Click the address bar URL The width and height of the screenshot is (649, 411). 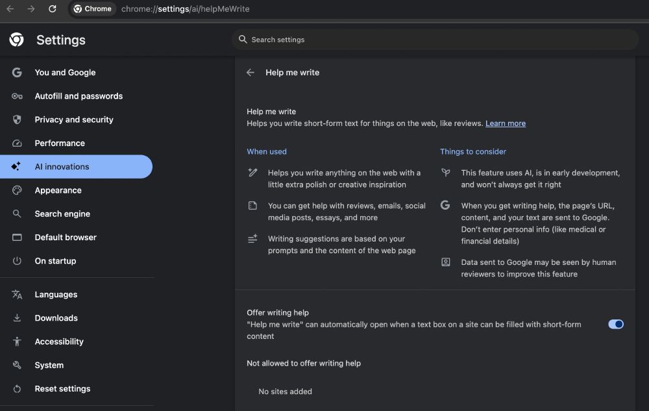[185, 8]
